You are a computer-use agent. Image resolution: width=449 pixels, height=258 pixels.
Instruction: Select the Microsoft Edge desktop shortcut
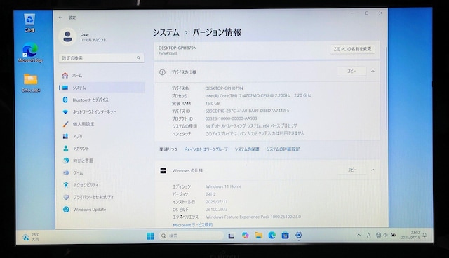(x=30, y=53)
